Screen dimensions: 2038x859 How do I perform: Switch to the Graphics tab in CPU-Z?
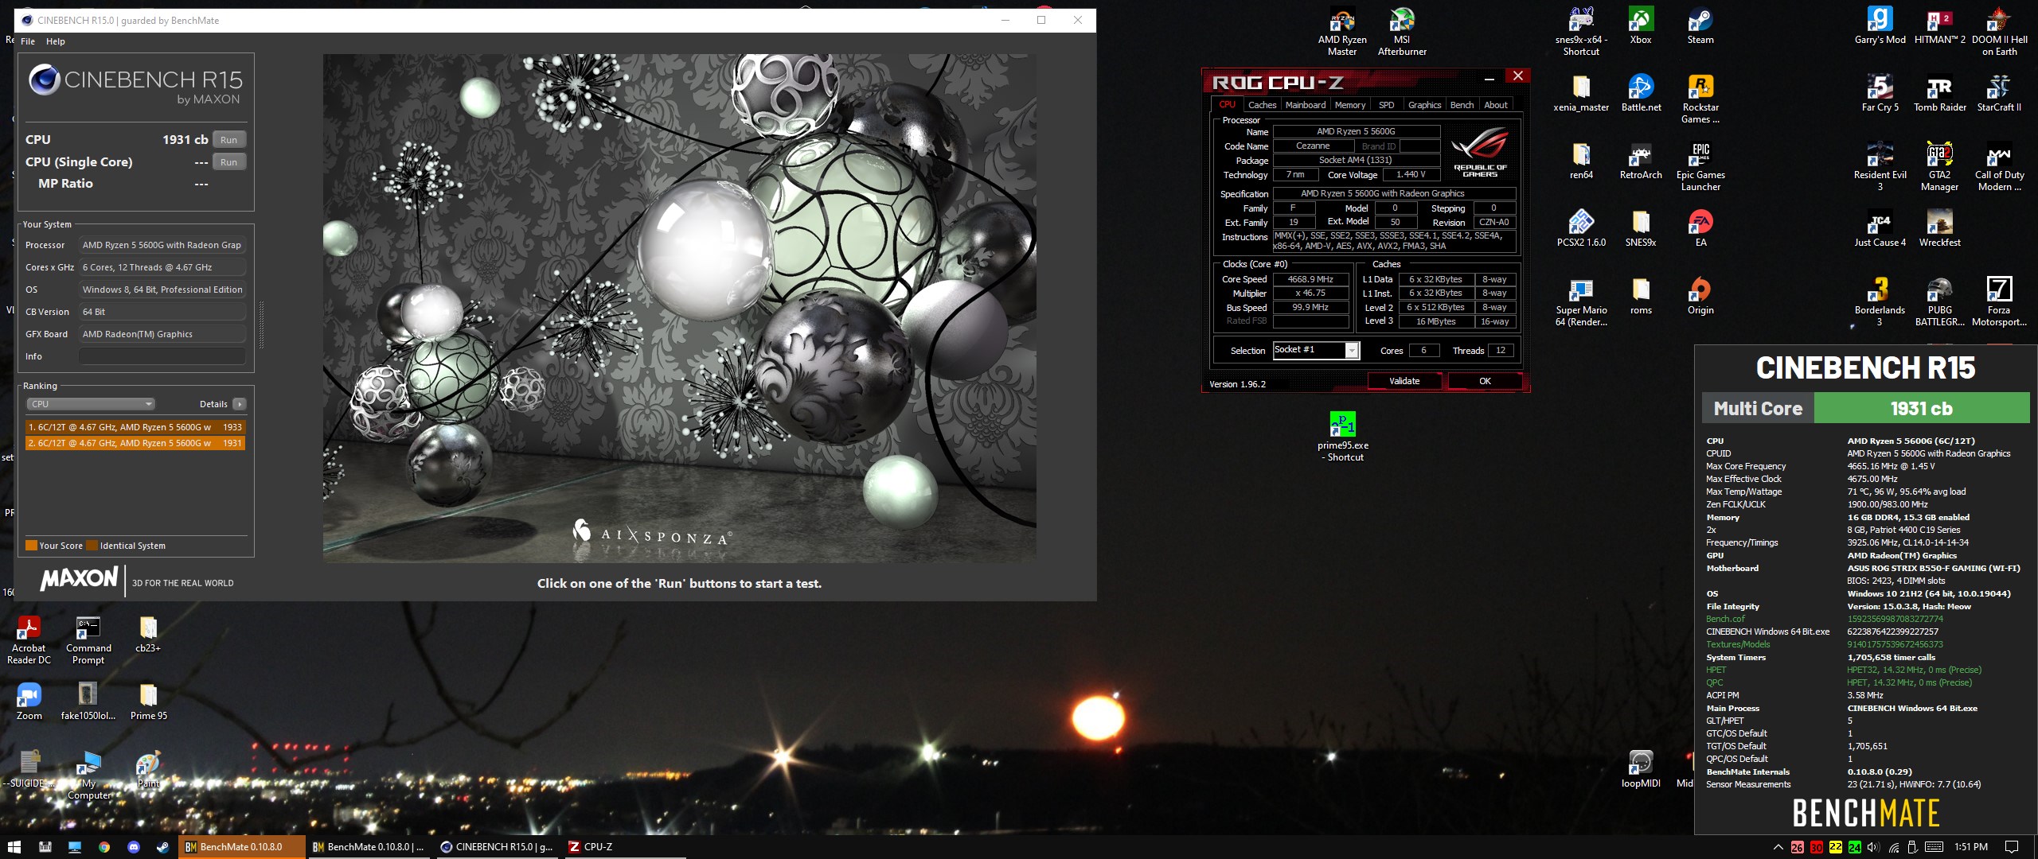click(x=1424, y=105)
